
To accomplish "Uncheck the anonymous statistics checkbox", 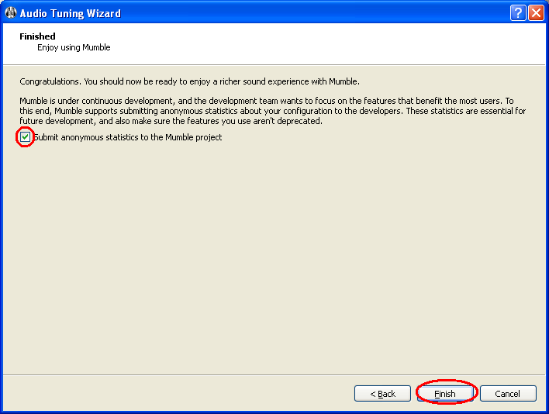I will coord(26,137).
